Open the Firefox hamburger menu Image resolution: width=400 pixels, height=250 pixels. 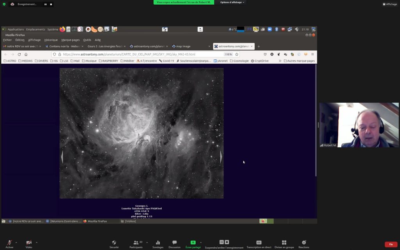[312, 54]
